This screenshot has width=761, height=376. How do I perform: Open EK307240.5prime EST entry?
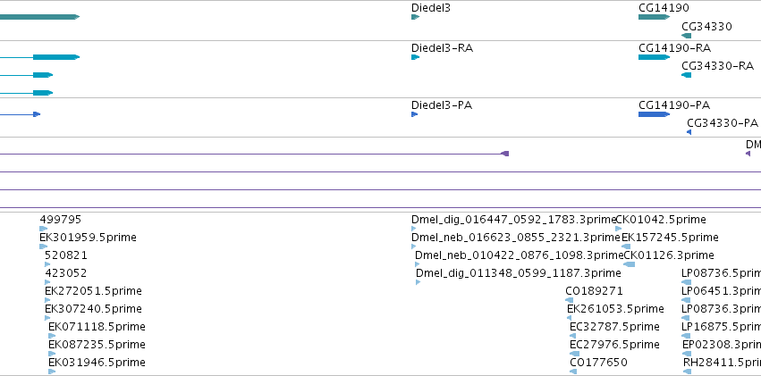pos(93,309)
